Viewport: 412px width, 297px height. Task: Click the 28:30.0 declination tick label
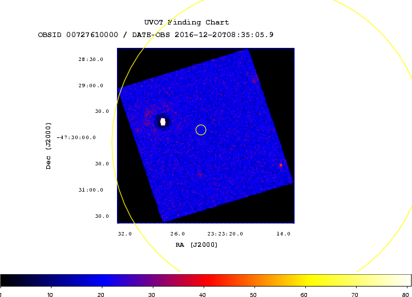[x=91, y=59]
